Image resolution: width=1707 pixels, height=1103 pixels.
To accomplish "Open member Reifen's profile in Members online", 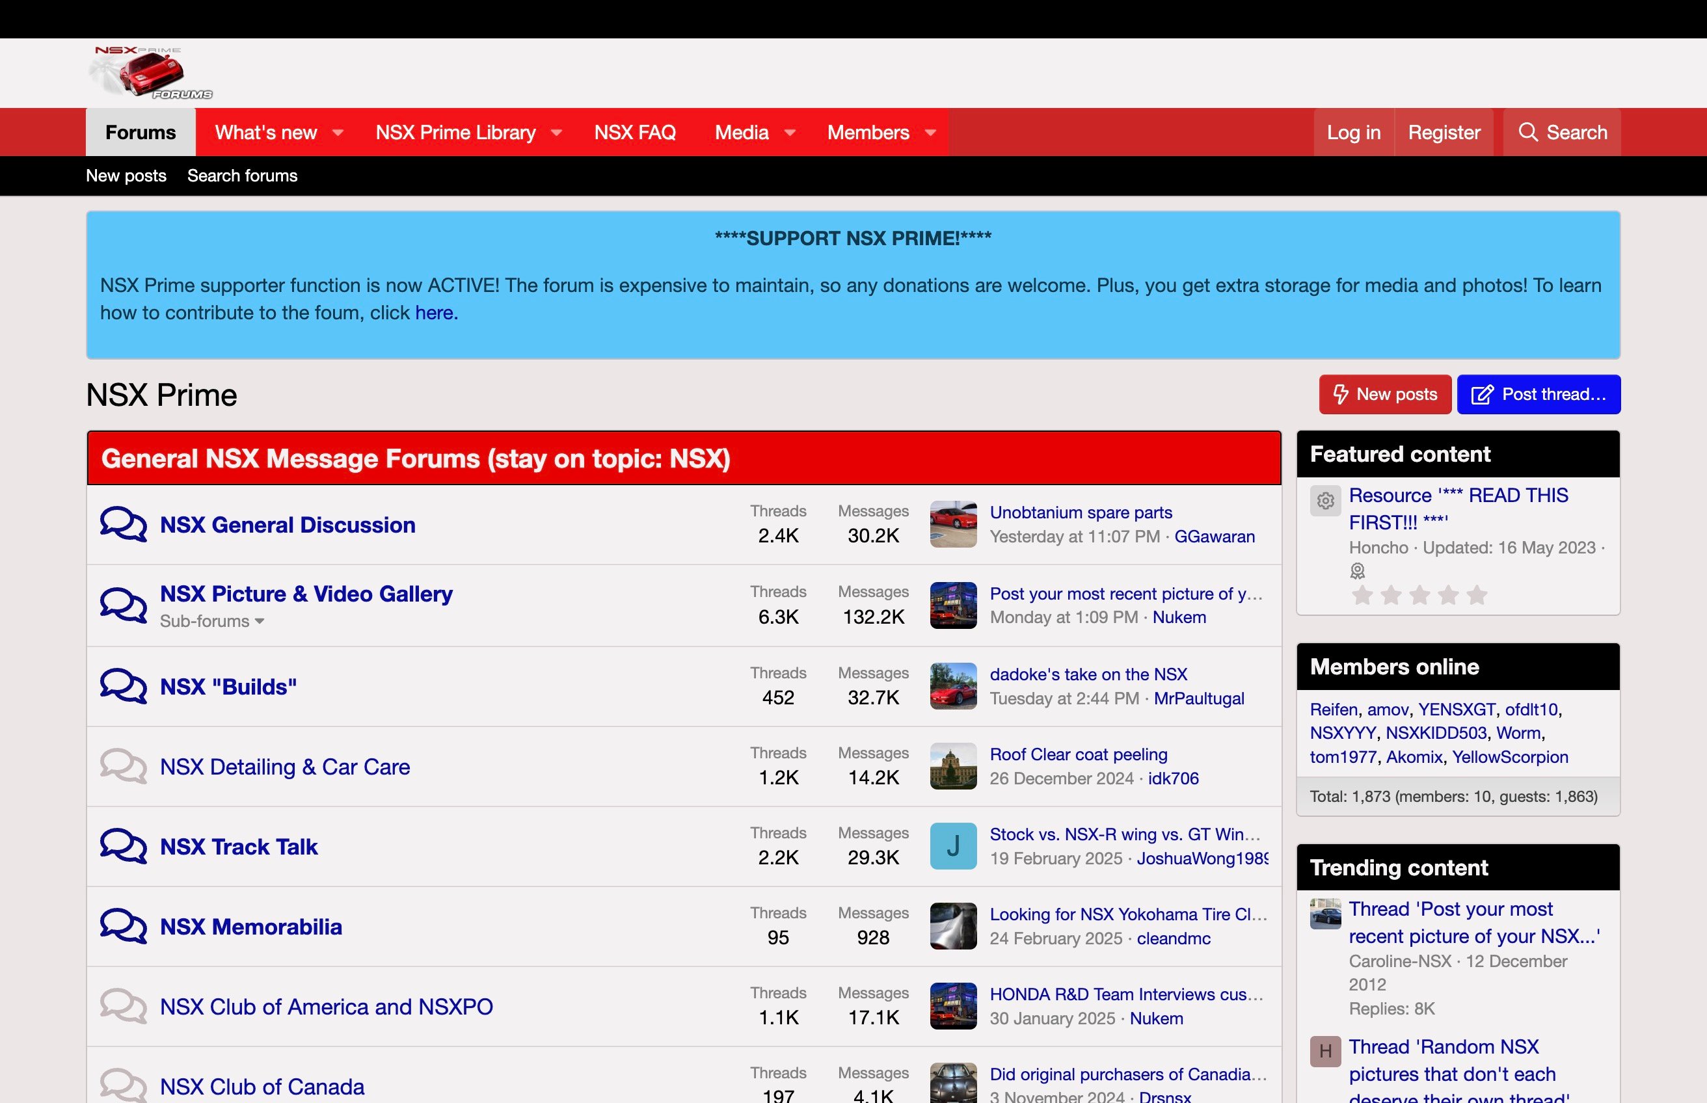I will click(x=1333, y=709).
